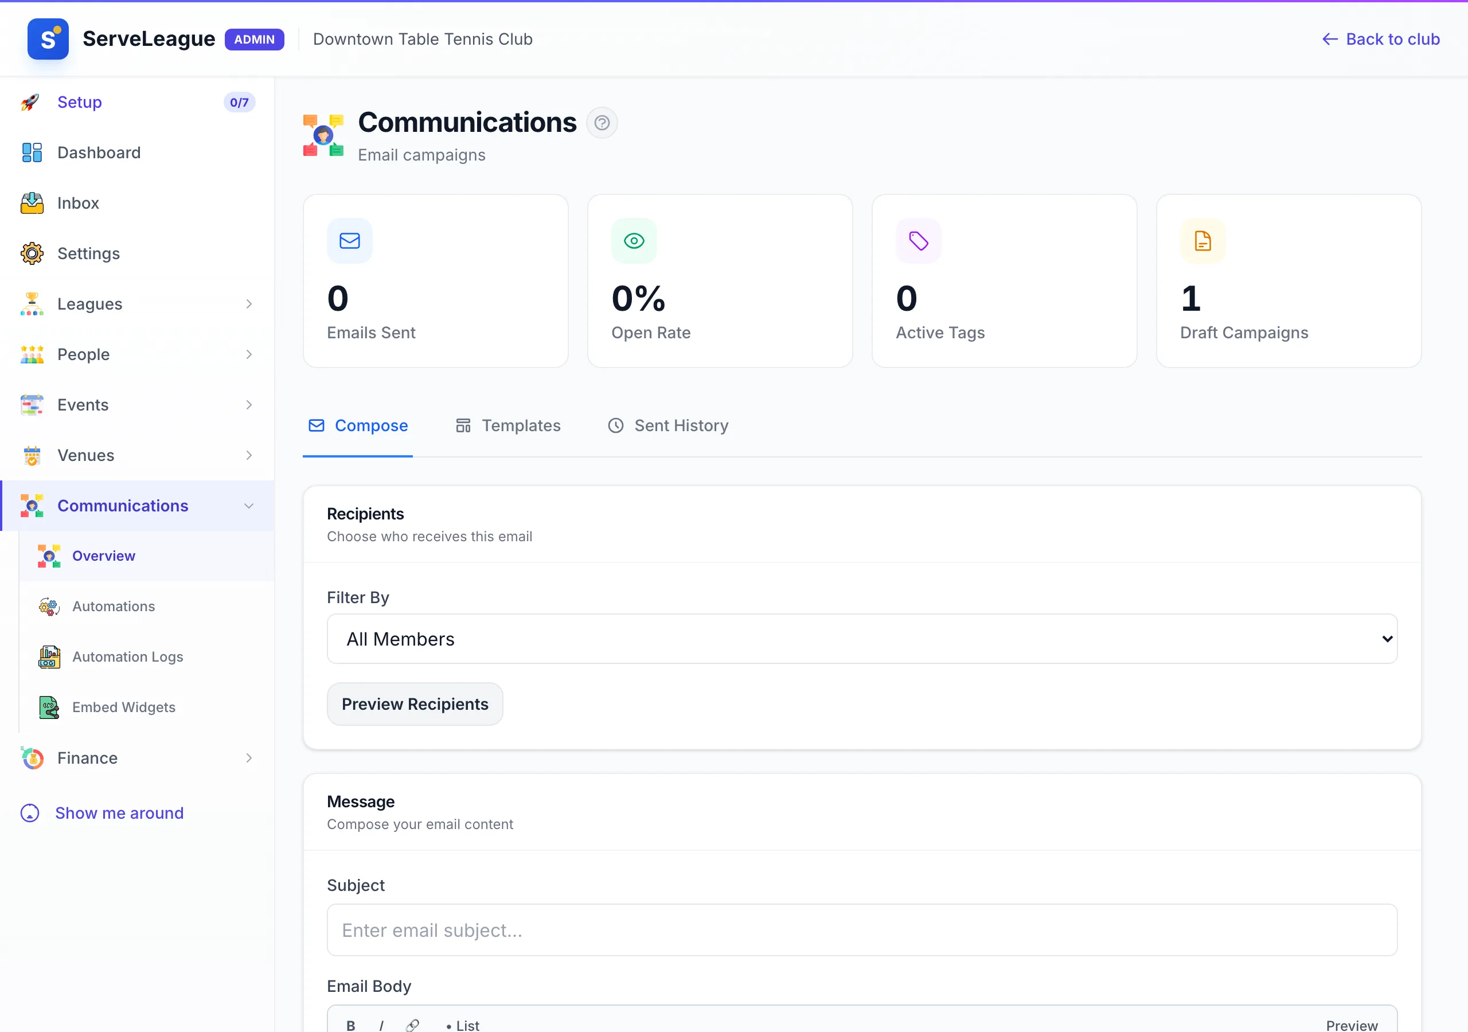Click the Venues icon in sidebar
This screenshot has width=1468, height=1032.
tap(32, 456)
